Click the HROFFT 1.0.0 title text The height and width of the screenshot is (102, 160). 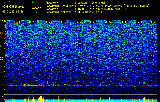(20, 2)
